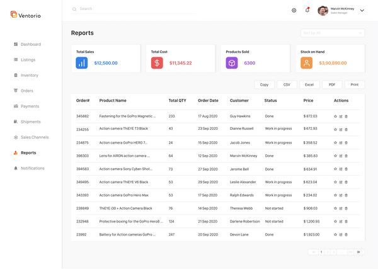Export the report as PDF
Screen dimensions: 378x269
[331, 84]
